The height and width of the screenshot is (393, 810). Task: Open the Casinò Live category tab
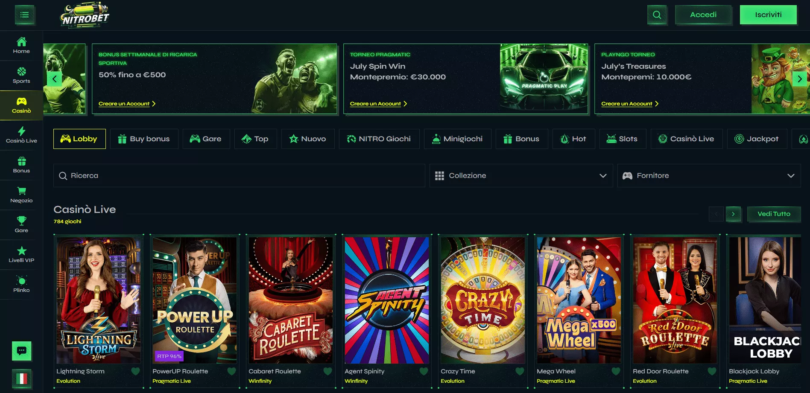(x=687, y=139)
